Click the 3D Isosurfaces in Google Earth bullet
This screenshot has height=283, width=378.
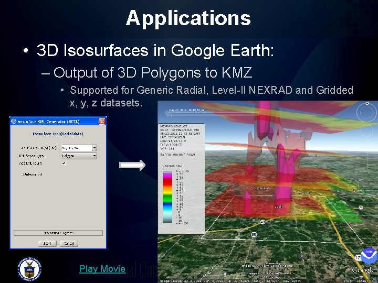pyautogui.click(x=155, y=50)
